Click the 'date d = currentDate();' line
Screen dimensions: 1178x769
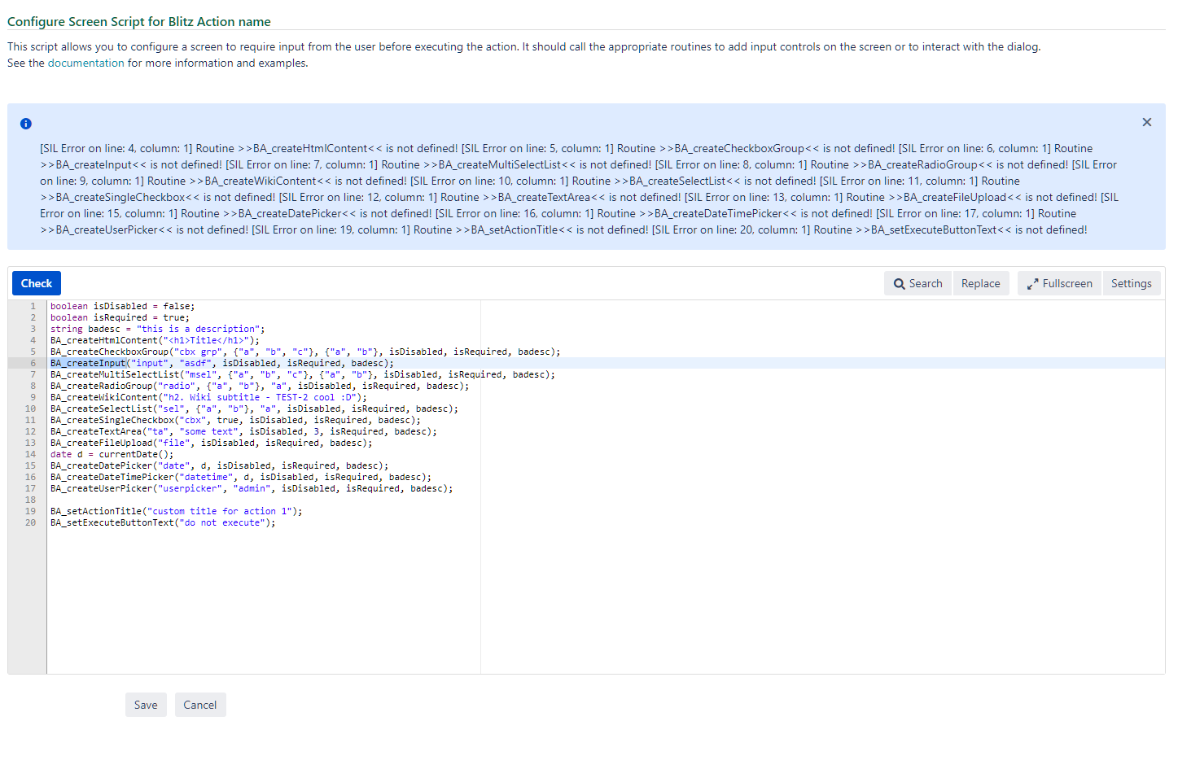tap(112, 454)
